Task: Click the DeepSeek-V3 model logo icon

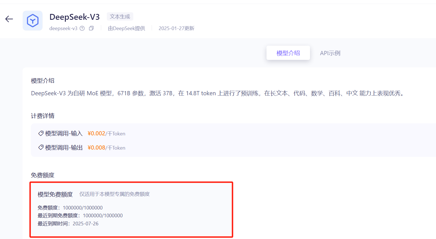Action: click(33, 21)
